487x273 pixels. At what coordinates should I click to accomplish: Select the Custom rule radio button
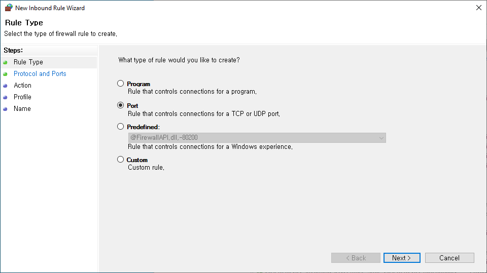point(120,160)
